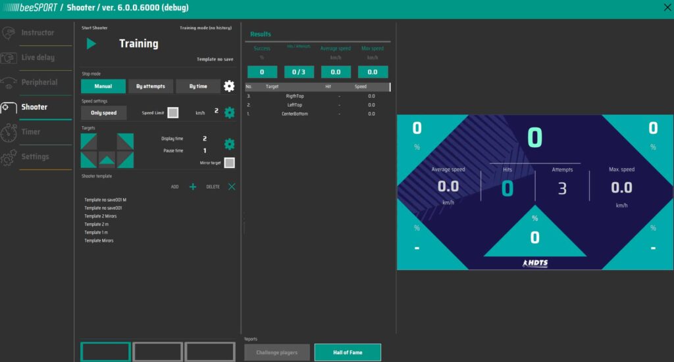
Task: Go to Settings in the sidebar
Action: click(x=35, y=157)
